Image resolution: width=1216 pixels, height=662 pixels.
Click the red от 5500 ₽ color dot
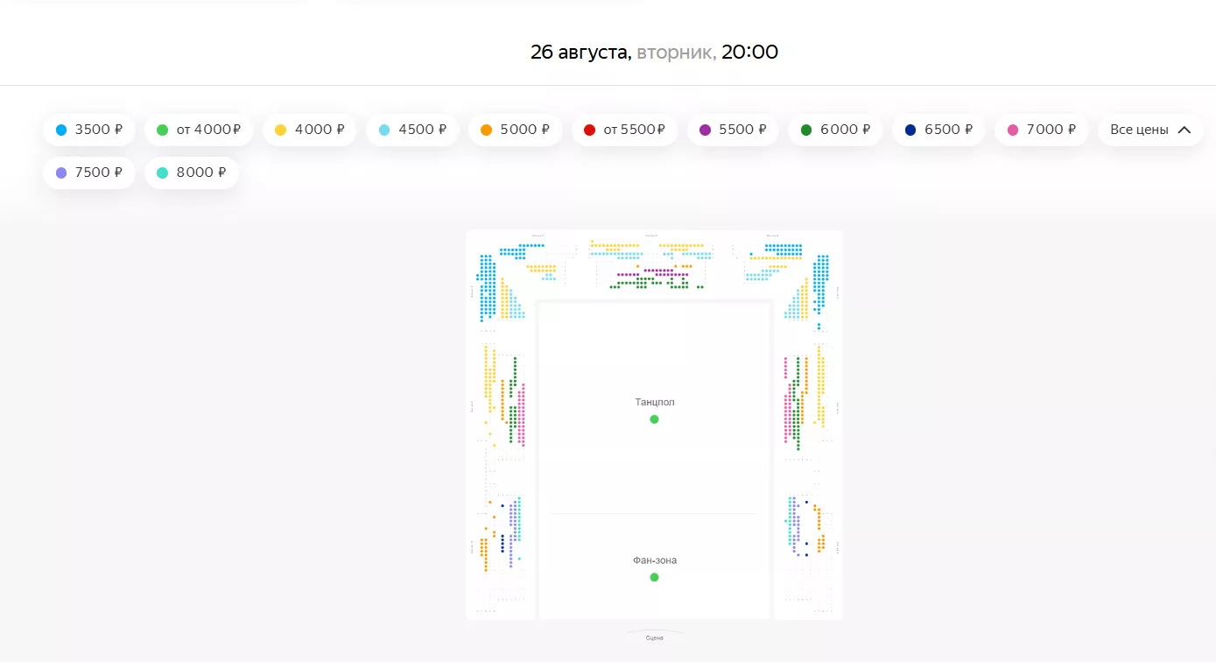tap(589, 130)
